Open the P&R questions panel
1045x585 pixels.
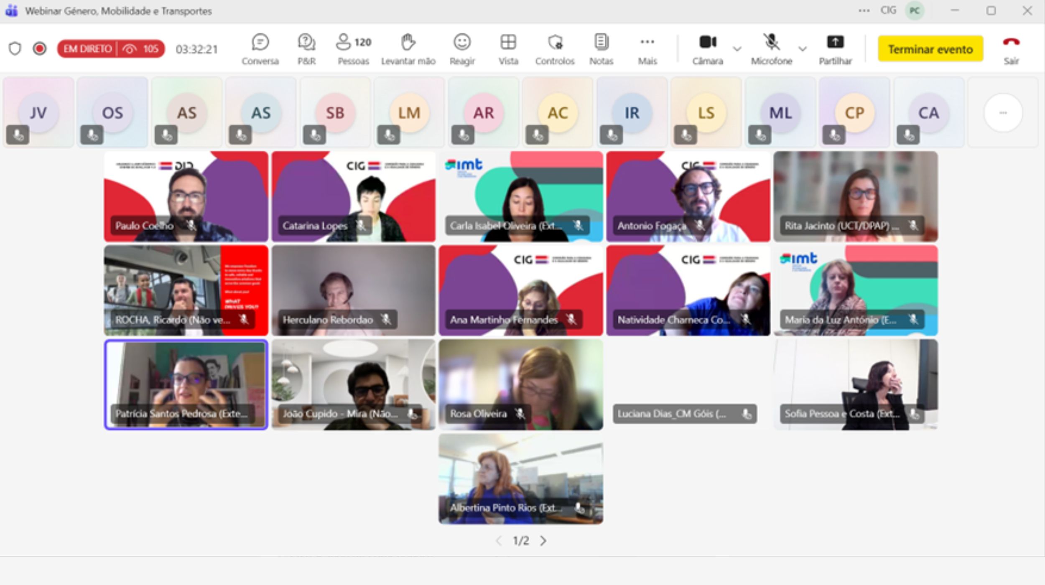(x=306, y=49)
